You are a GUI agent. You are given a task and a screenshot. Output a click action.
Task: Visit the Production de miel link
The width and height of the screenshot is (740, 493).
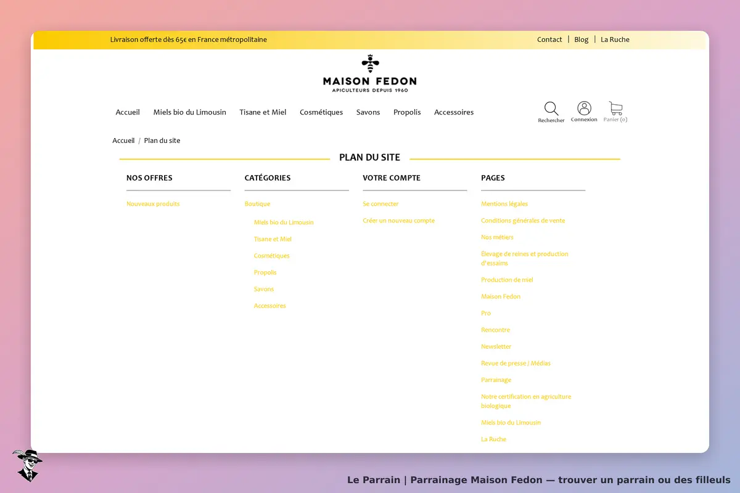507,280
